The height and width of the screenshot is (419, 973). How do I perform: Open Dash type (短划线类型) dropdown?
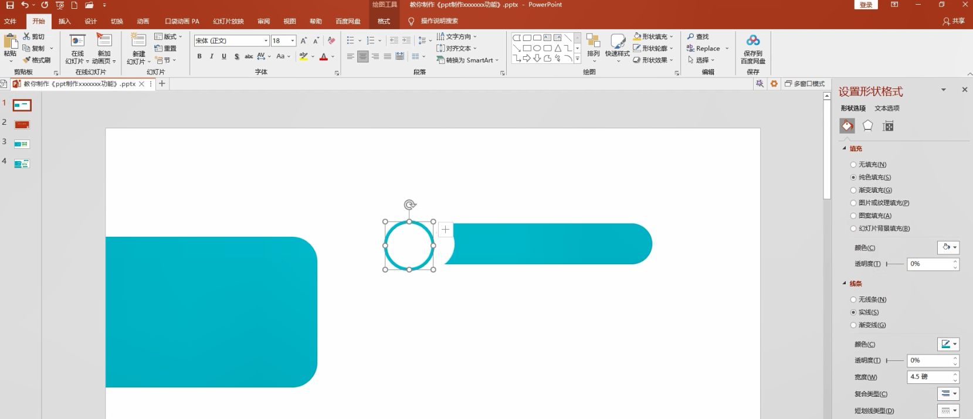pos(948,411)
